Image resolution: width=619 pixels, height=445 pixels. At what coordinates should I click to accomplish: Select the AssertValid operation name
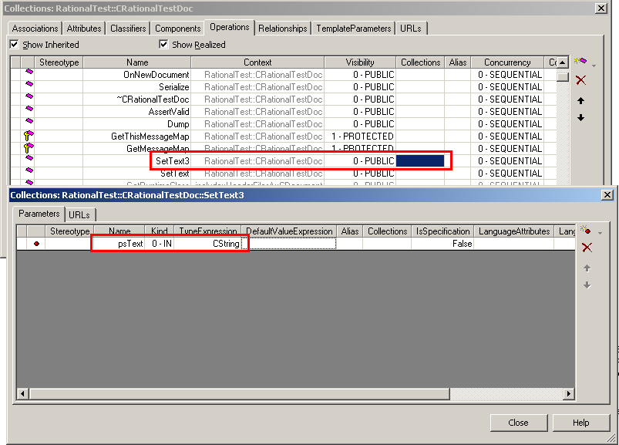(x=169, y=112)
